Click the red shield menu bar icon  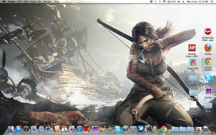coord(151,1)
